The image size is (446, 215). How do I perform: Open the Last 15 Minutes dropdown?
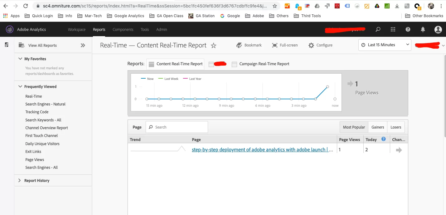click(x=385, y=45)
